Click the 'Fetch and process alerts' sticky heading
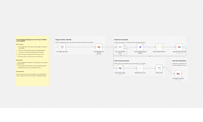Image resolution: width=203 pixels, height=122 pixels. point(122,61)
